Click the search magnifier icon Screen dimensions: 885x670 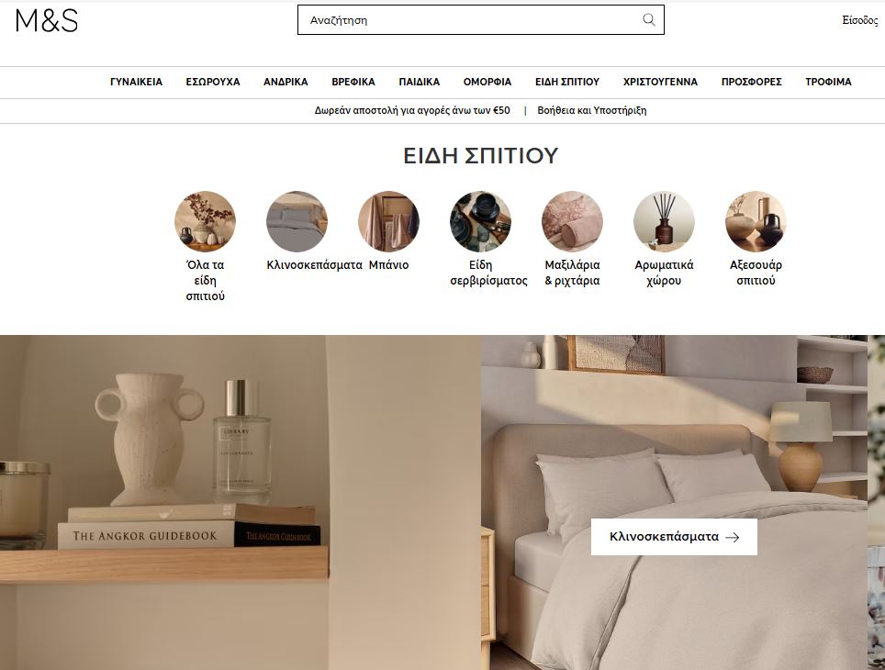click(649, 20)
